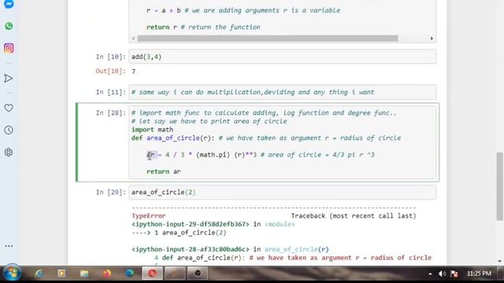Switch to the Opera taskbar button
The width and height of the screenshot is (504, 283).
tap(152, 273)
